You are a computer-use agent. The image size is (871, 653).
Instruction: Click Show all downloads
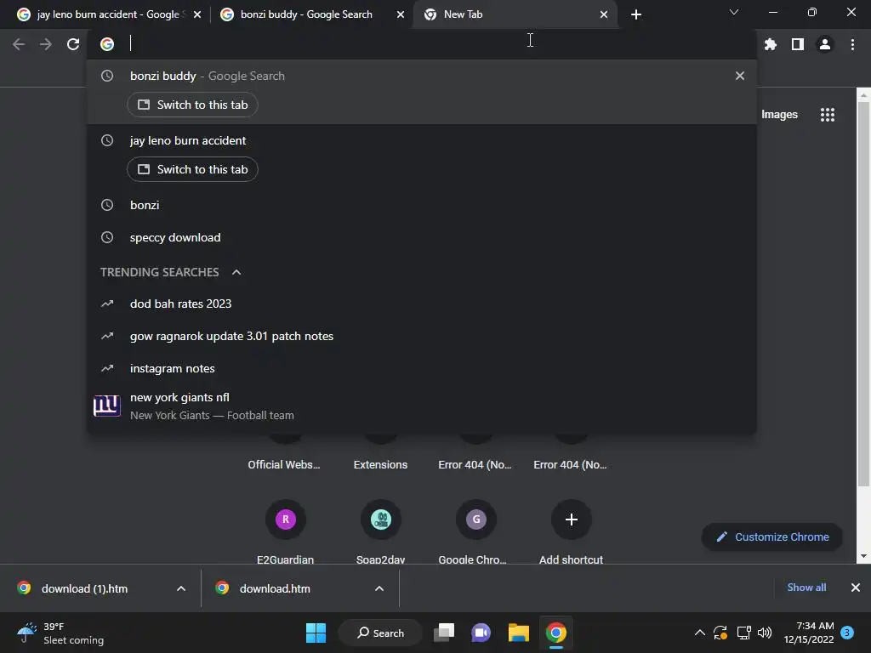pyautogui.click(x=806, y=588)
